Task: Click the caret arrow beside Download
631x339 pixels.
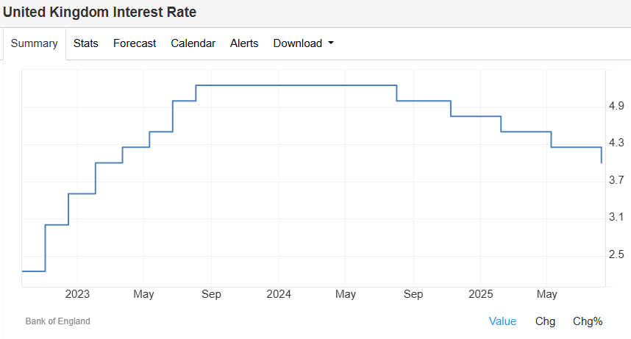Action: coord(331,43)
